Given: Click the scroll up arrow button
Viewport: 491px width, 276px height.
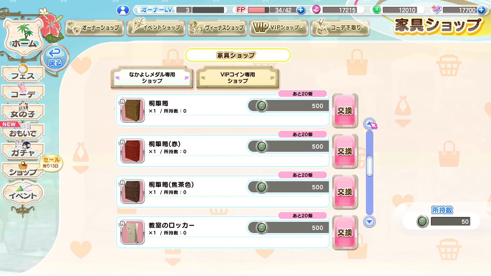Looking at the screenshot, I should tap(369, 124).
